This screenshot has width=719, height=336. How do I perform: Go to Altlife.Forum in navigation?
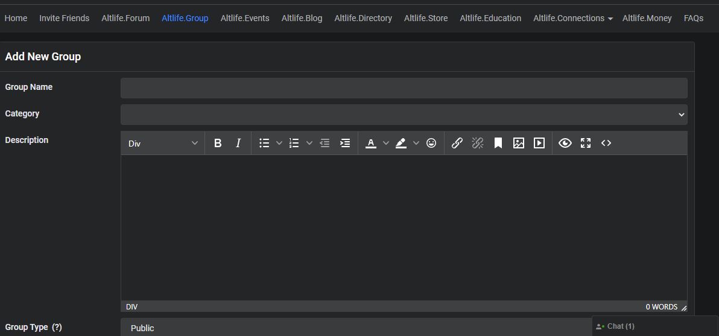(x=125, y=18)
